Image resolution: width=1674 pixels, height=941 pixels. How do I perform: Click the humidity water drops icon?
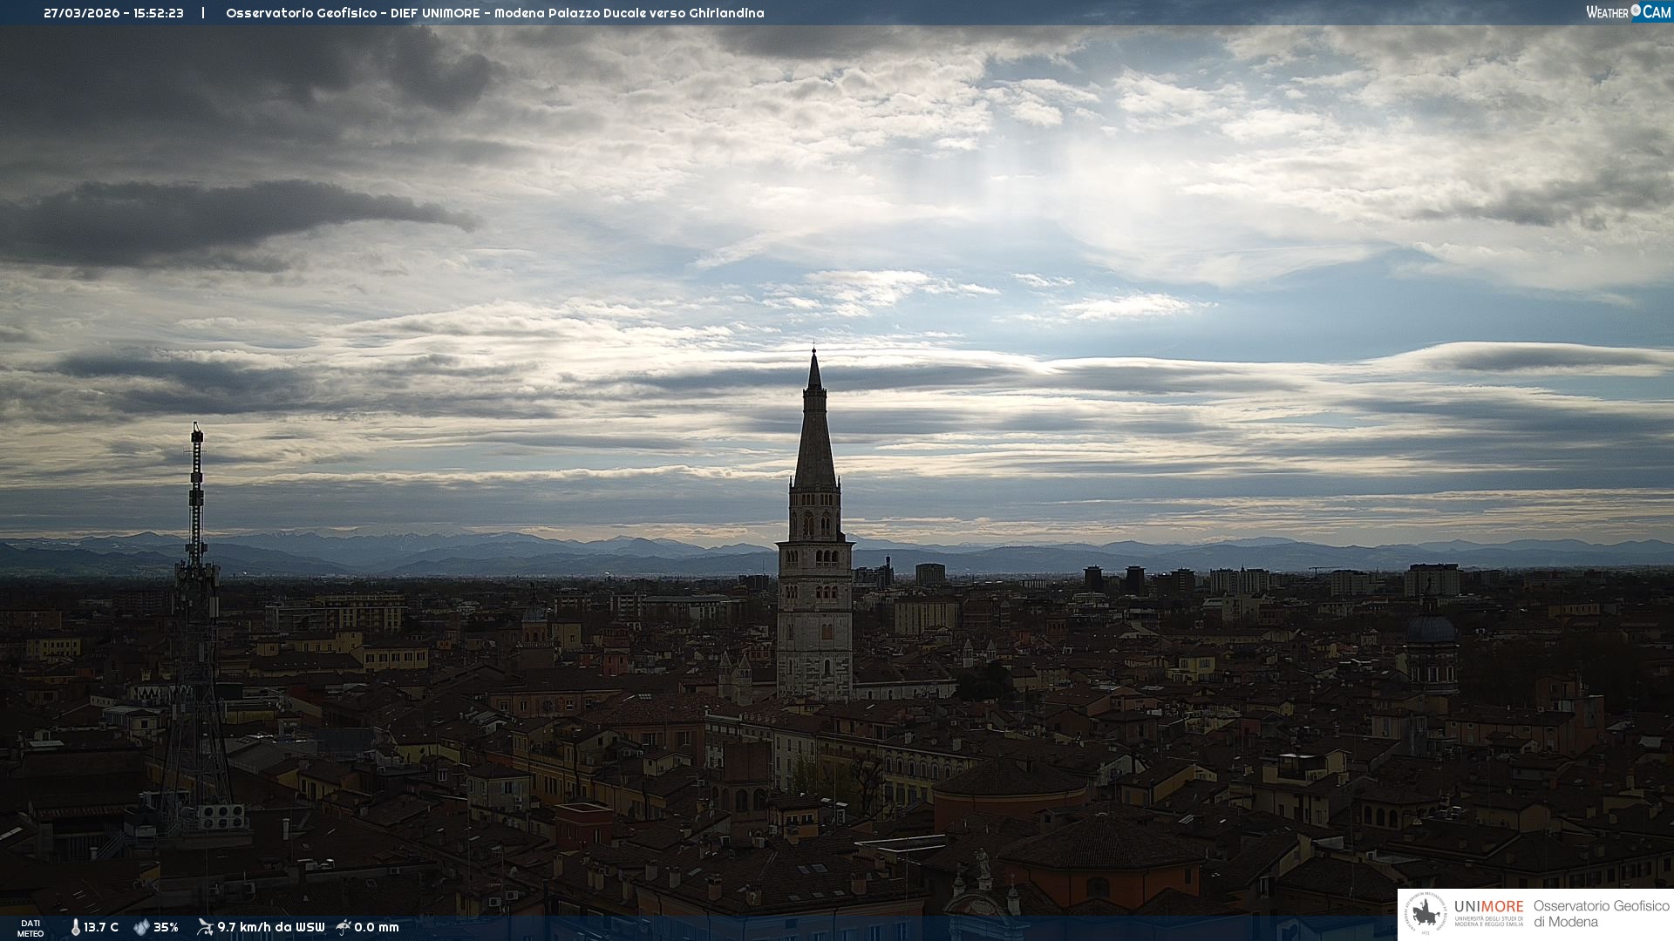click(x=141, y=927)
